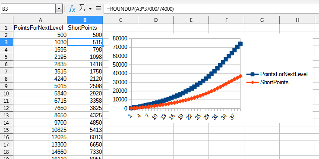Viewport: 319px width, 159px height.
Task: Click cell containing 6013
Action: click(85, 137)
